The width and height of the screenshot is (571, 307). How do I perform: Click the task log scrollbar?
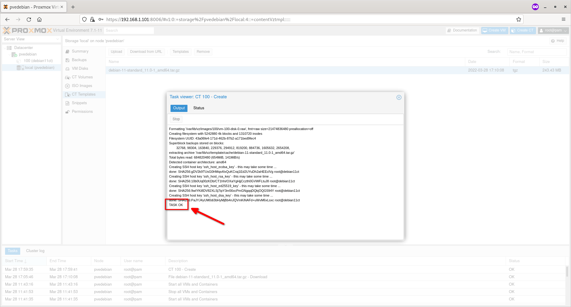tap(567, 271)
